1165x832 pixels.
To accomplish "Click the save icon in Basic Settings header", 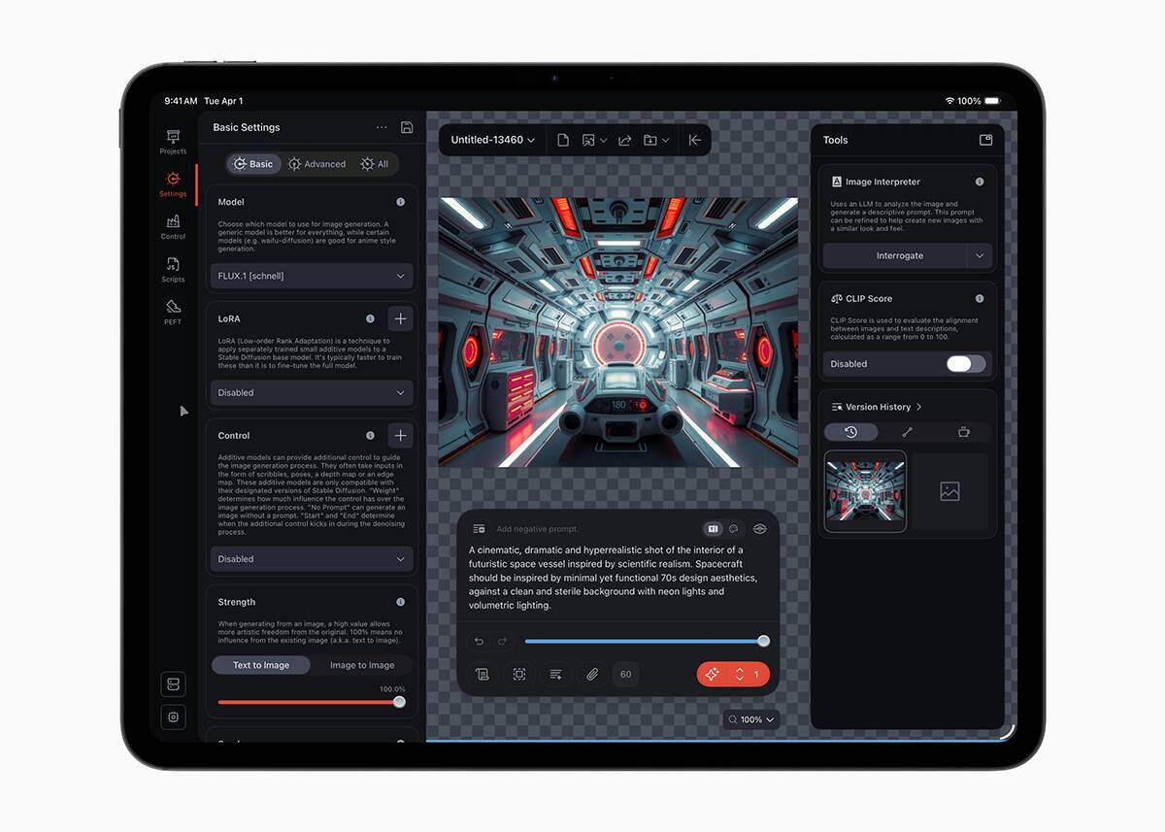I will pyautogui.click(x=407, y=127).
